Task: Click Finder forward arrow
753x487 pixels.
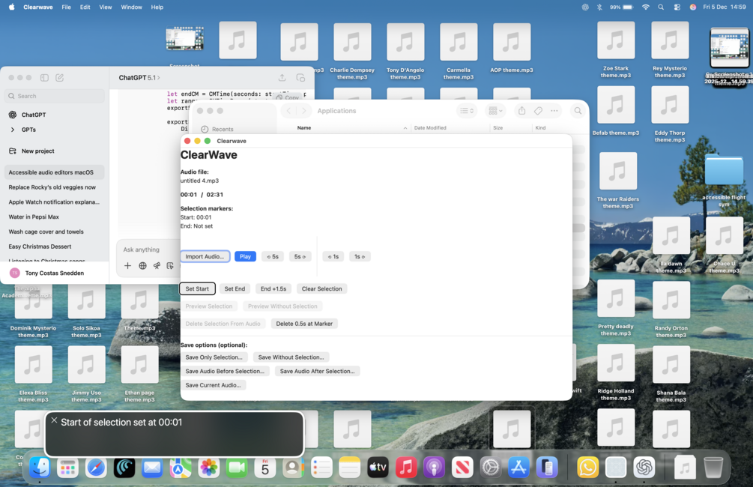Action: coord(303,111)
